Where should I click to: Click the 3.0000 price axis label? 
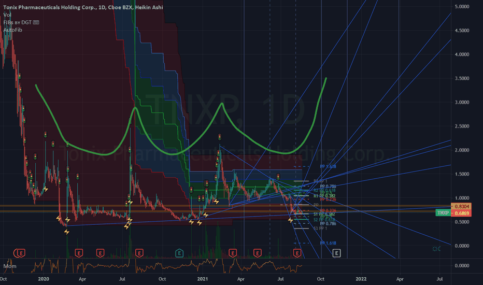coord(462,102)
